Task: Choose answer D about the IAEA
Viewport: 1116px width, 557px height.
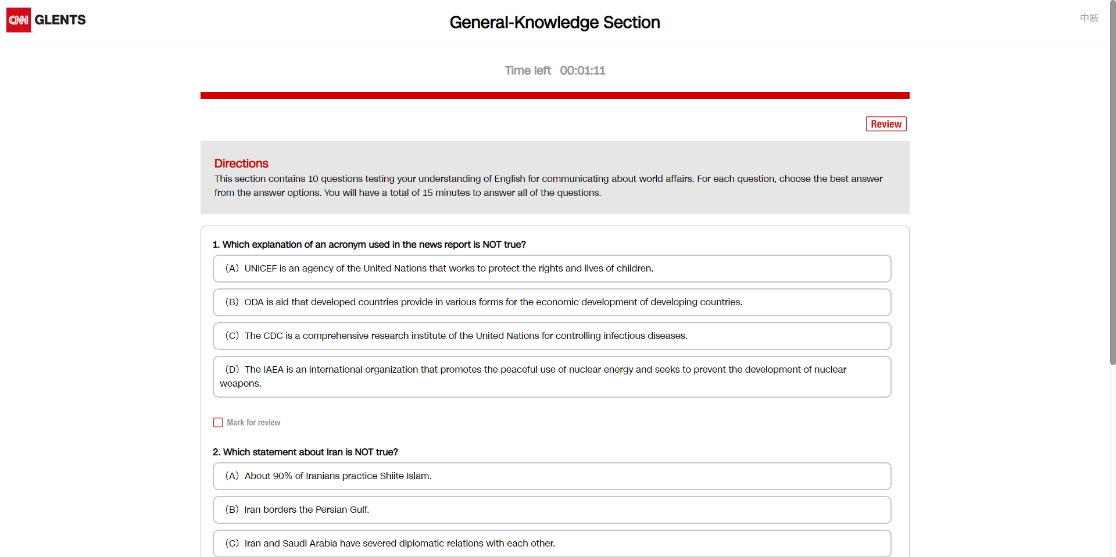Action: [x=552, y=377]
